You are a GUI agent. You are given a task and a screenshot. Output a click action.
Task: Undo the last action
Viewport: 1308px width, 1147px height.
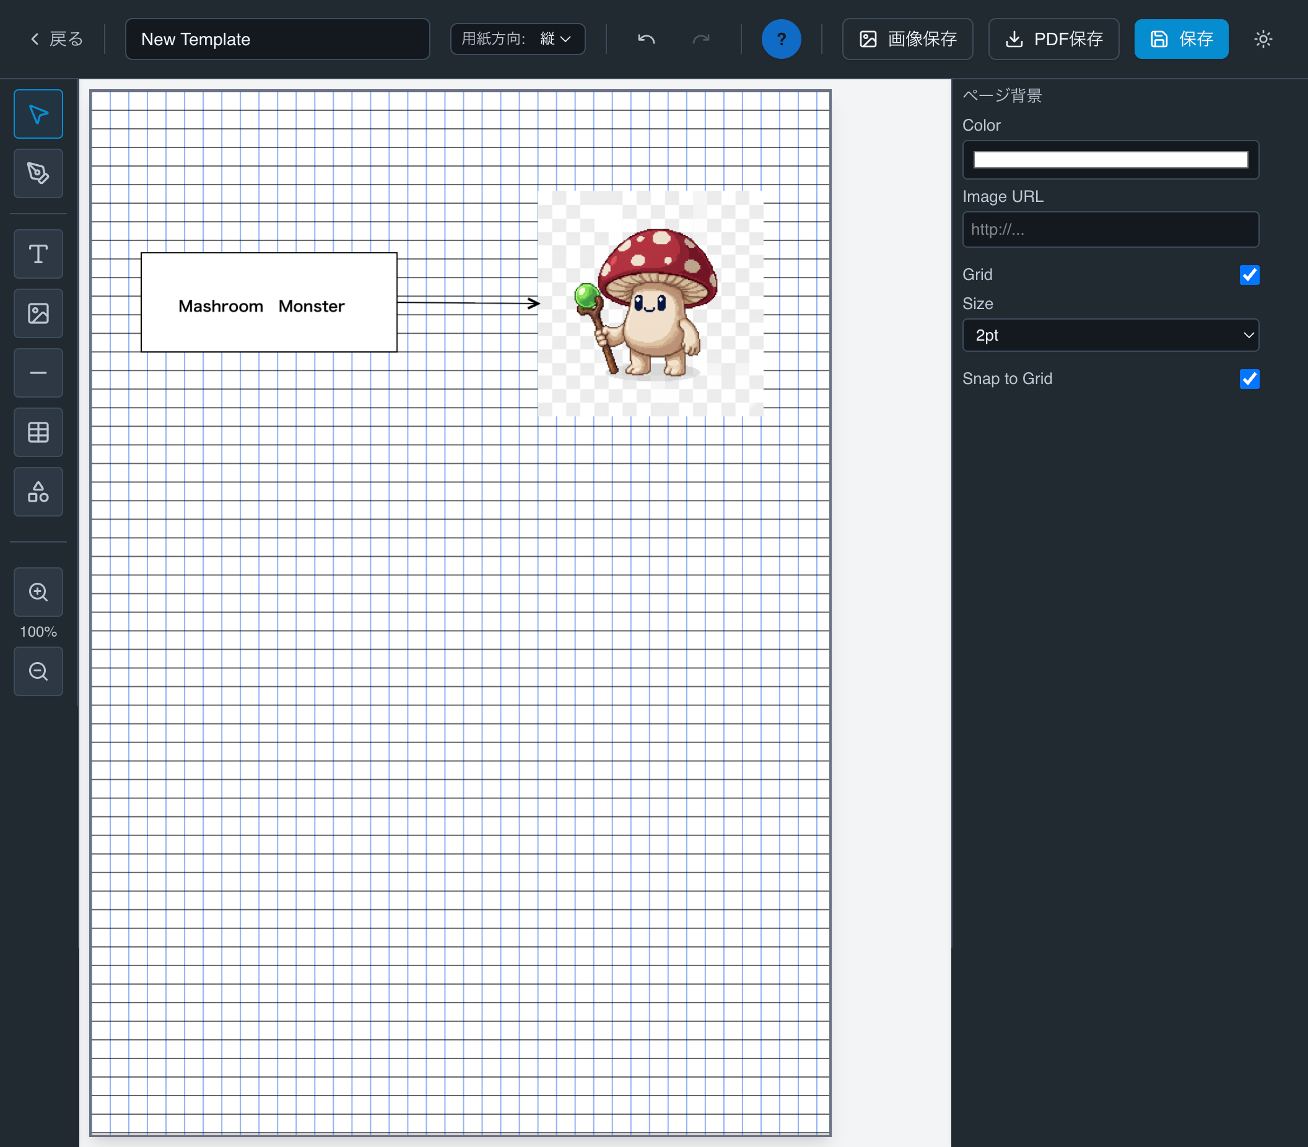point(646,39)
